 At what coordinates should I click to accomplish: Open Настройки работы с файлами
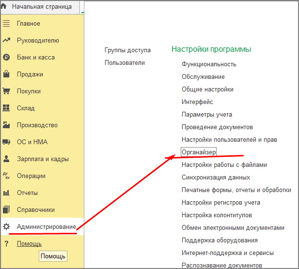[224, 164]
